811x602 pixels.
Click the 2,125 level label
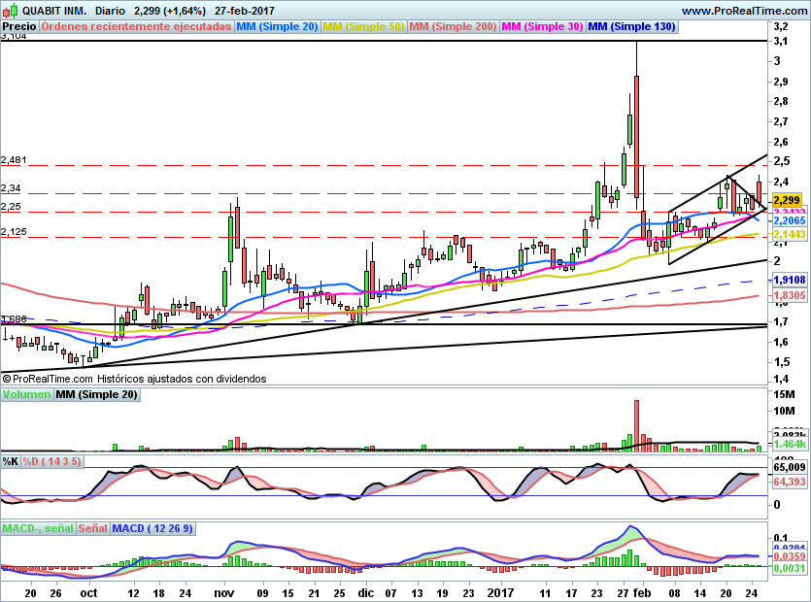point(14,232)
